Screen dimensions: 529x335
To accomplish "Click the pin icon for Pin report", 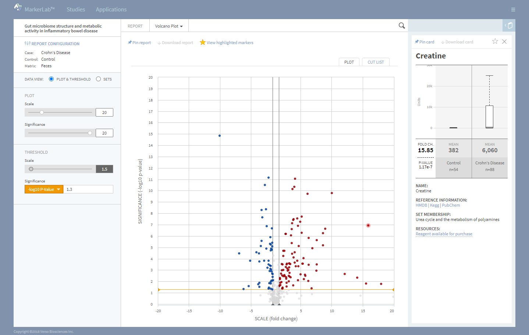I will (x=129, y=43).
